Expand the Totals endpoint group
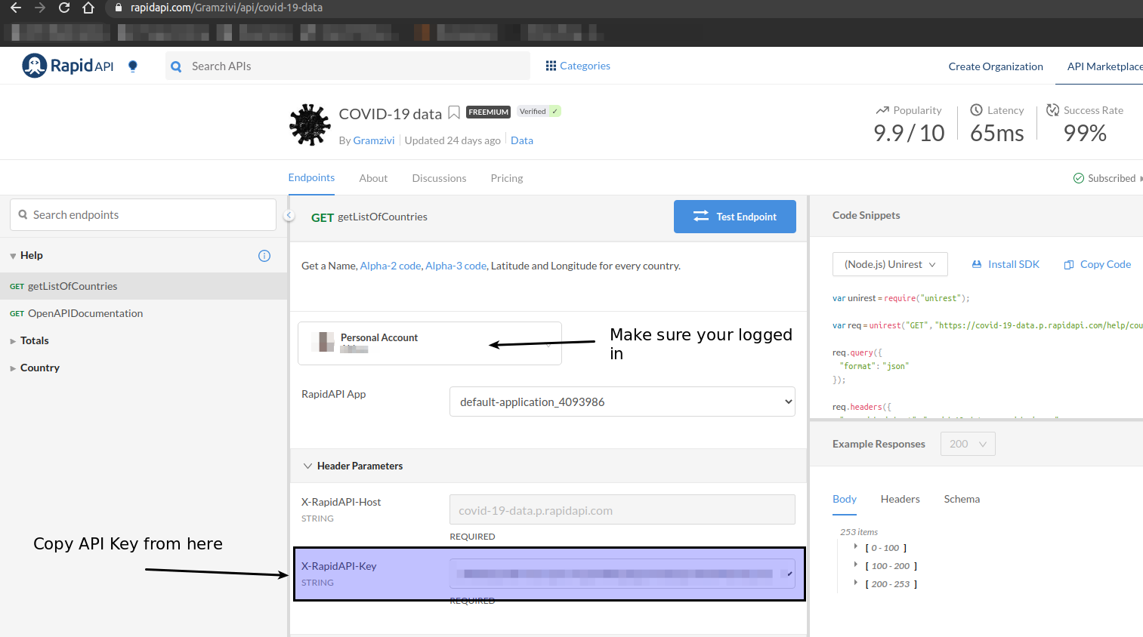1143x637 pixels. pos(13,341)
